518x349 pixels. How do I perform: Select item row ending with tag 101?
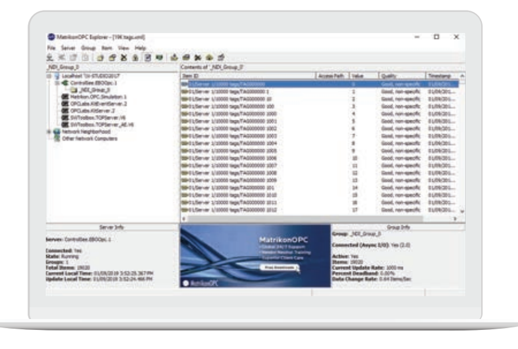coord(320,188)
